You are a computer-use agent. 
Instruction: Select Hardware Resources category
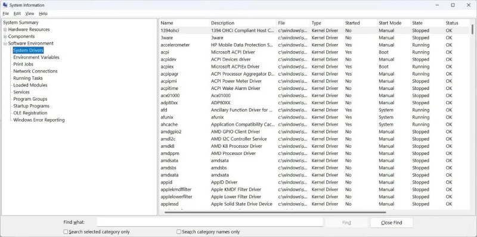(x=29, y=29)
